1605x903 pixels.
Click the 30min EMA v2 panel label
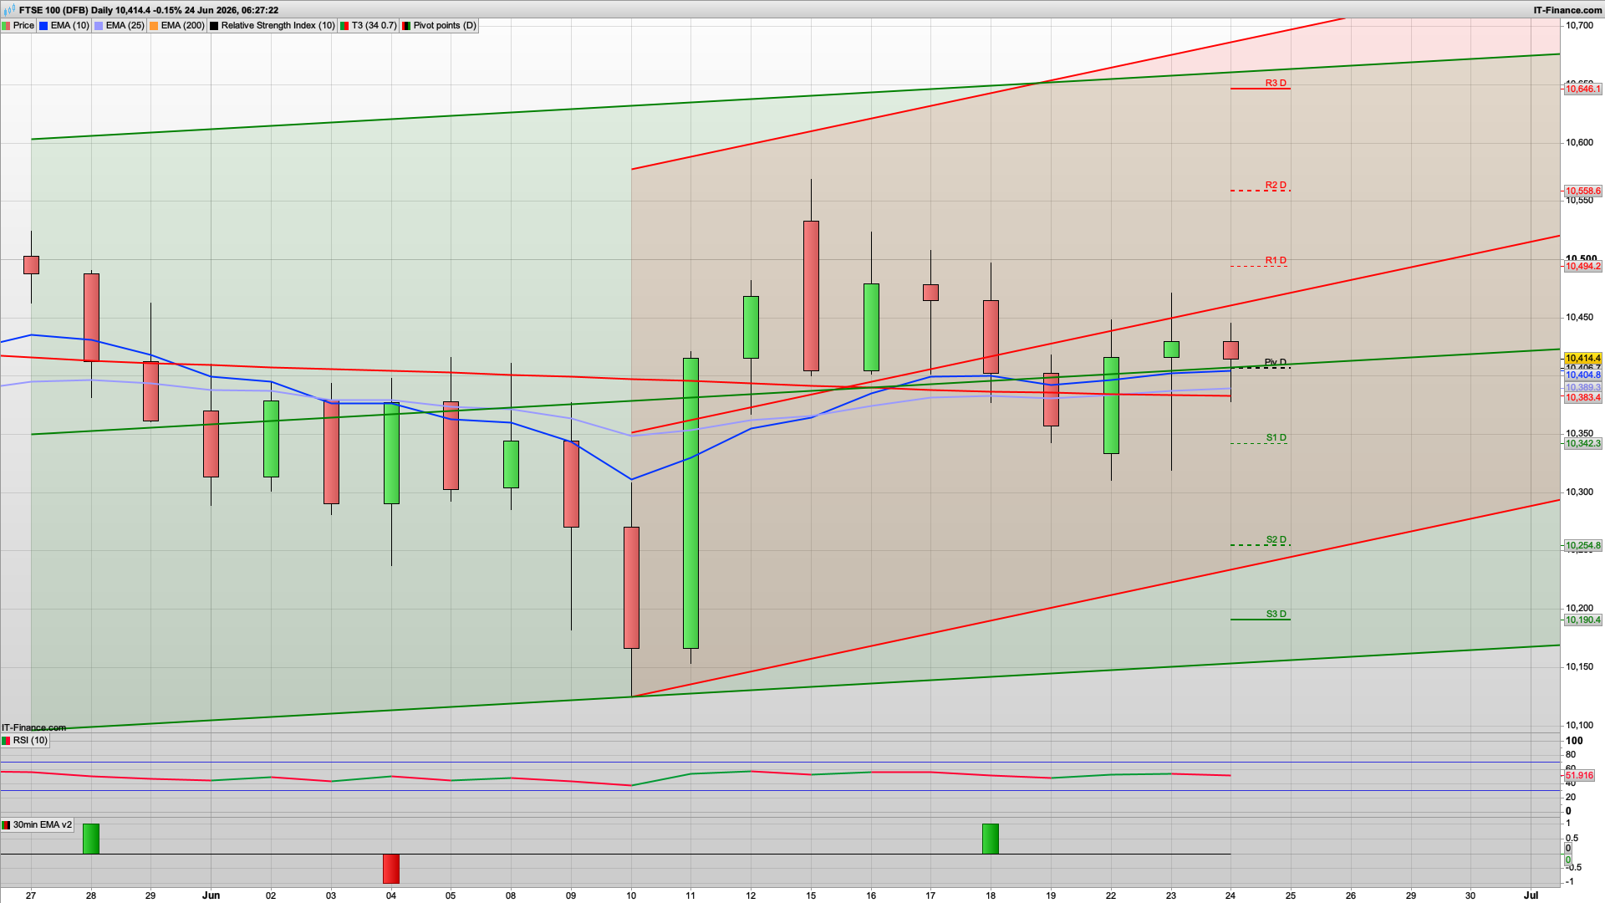coord(43,825)
